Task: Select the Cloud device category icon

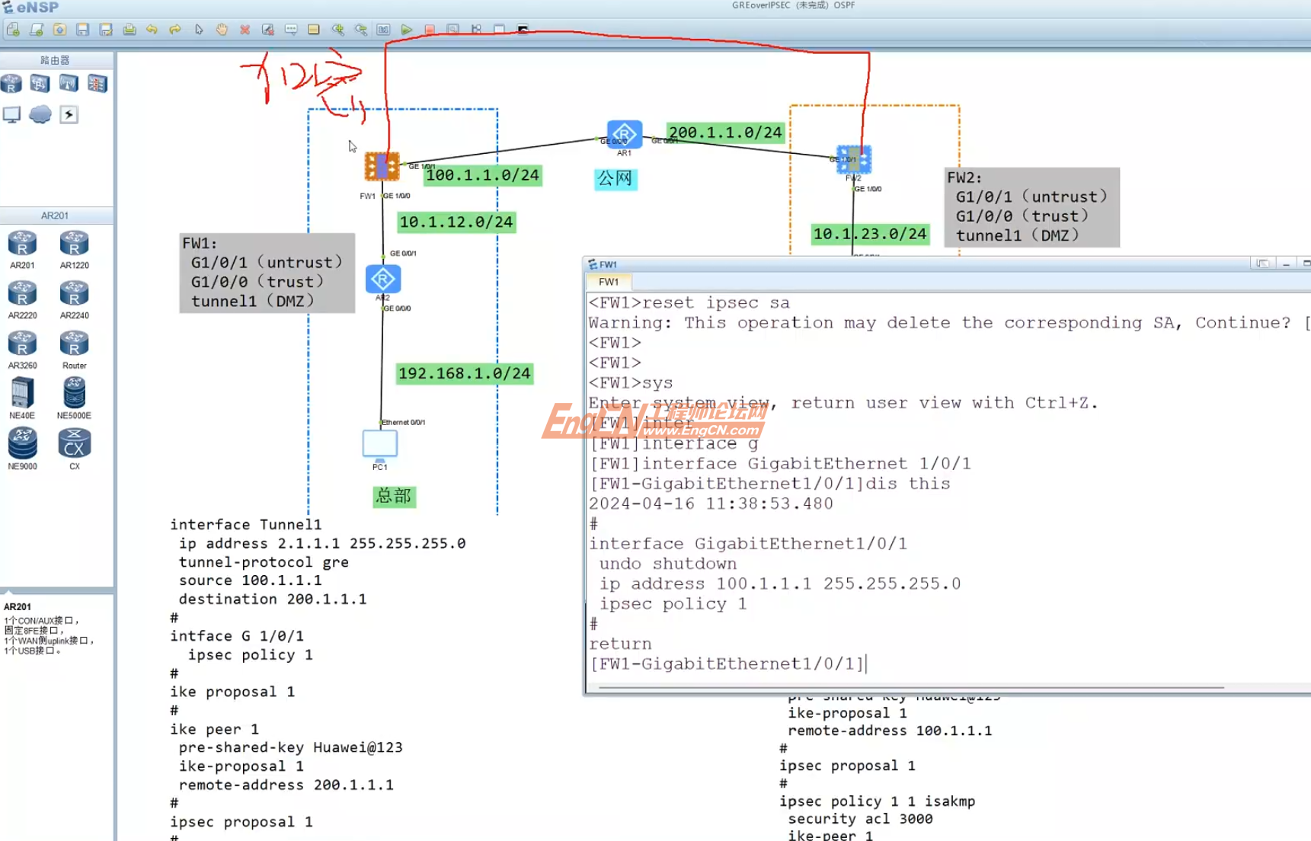Action: 40,114
